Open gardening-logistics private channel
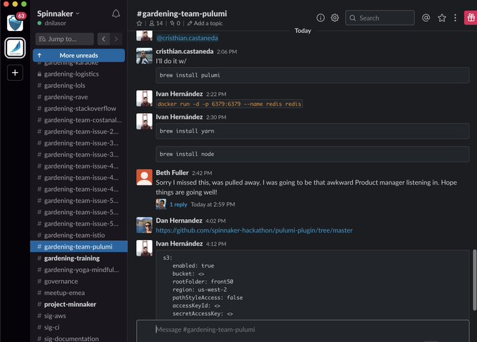The height and width of the screenshot is (342, 477). [79, 74]
